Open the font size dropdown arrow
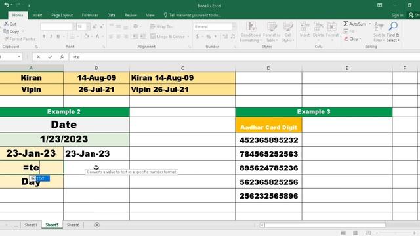The image size is (420, 236). click(x=88, y=26)
